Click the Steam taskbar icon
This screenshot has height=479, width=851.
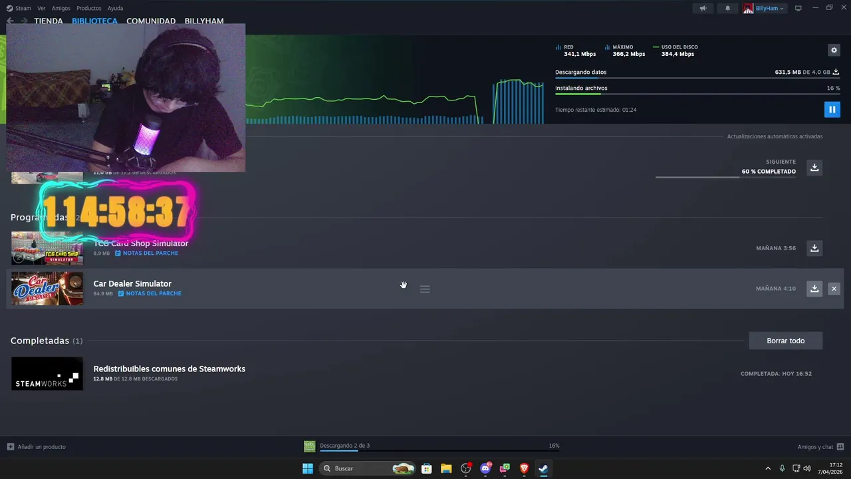pyautogui.click(x=543, y=468)
